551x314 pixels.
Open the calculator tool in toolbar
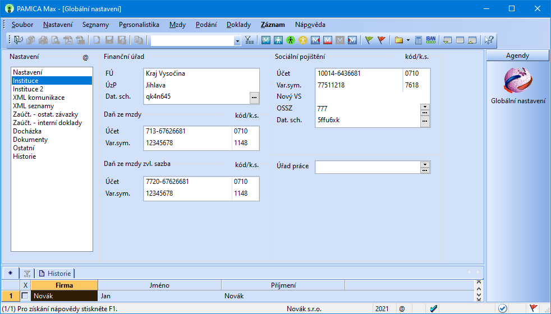419,40
